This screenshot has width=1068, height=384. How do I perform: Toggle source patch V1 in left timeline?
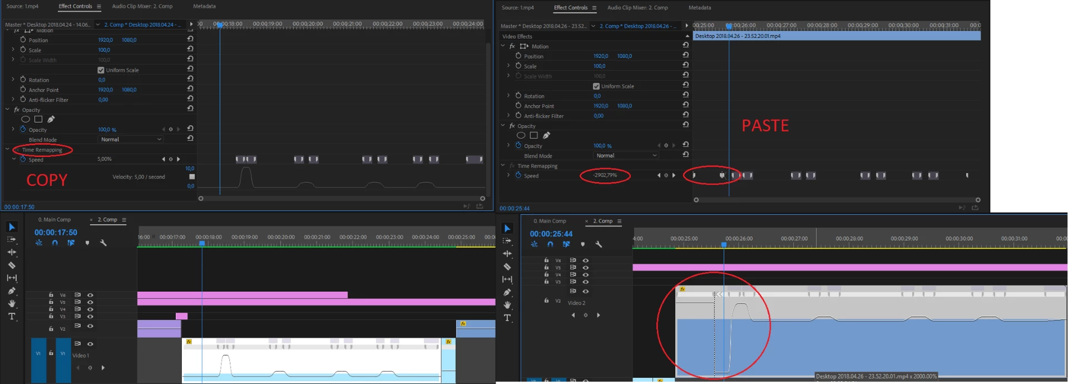pos(38,353)
